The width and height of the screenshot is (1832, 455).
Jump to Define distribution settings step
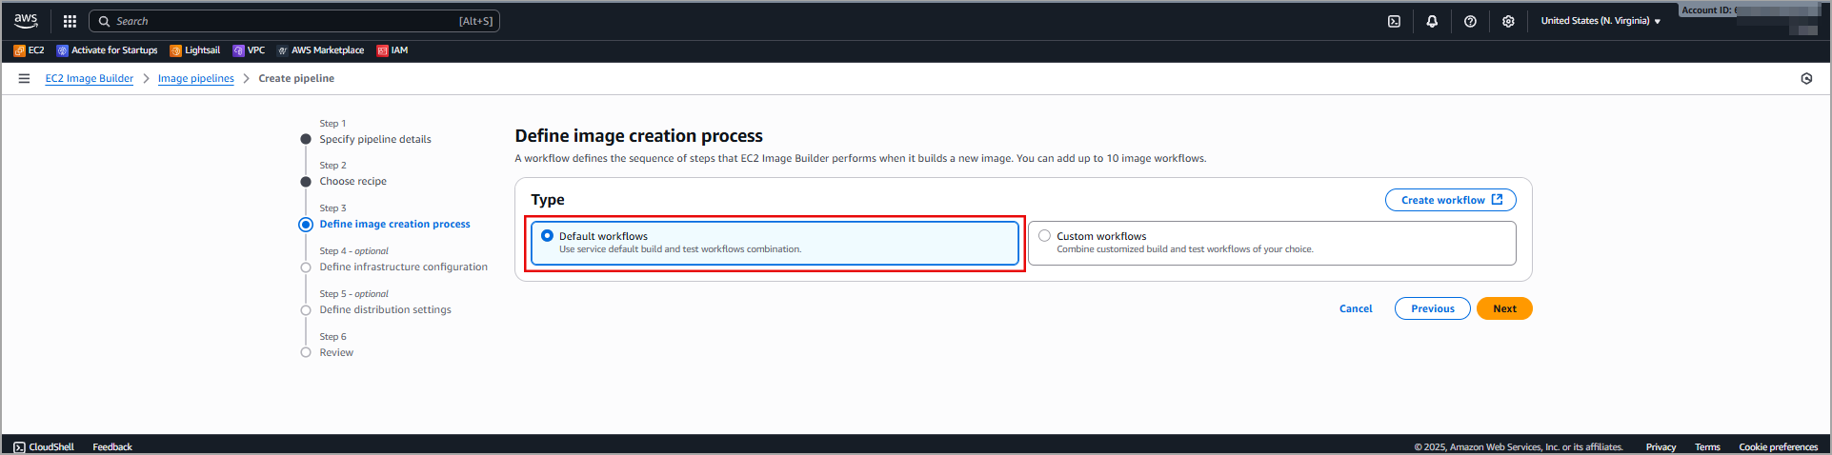[x=385, y=309]
